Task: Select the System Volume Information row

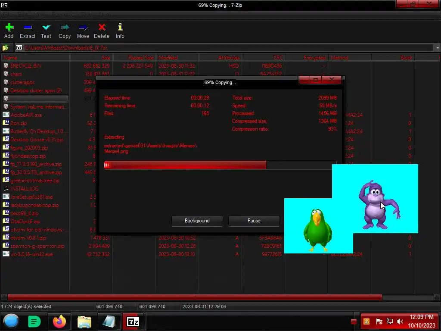Action: (x=35, y=107)
